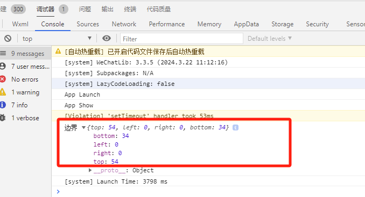Image resolution: width=365 pixels, height=197 pixels.
Task: Click the blue info circle icon
Action: click(x=3, y=105)
